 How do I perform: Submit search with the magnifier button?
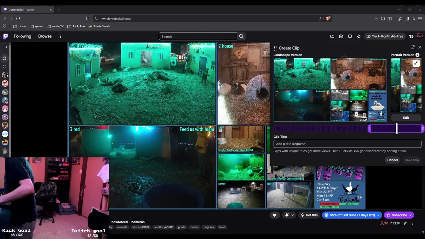click(x=241, y=37)
